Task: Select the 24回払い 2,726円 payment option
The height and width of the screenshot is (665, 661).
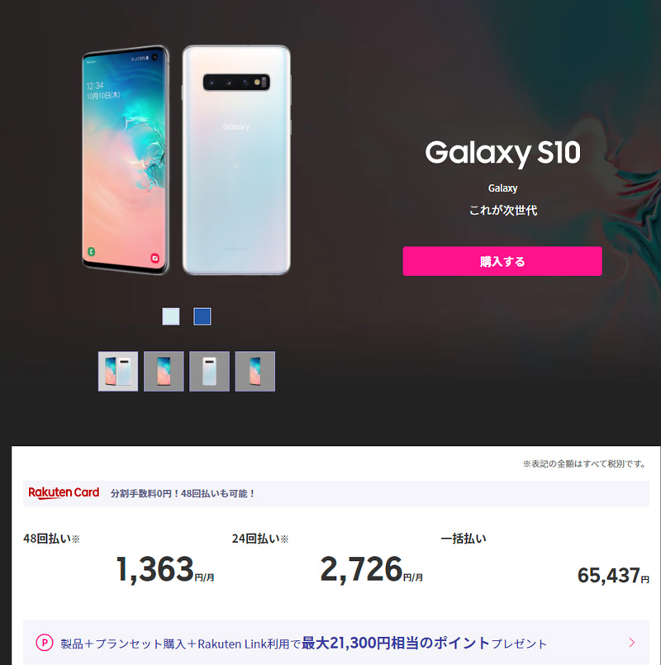Action: pyautogui.click(x=327, y=559)
